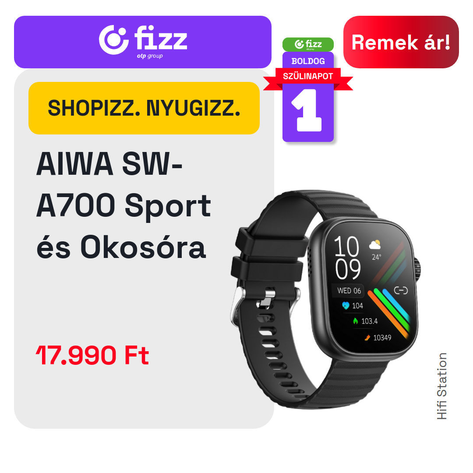Click the heart rate icon showing 104
The image size is (473, 473).
[x=346, y=306]
